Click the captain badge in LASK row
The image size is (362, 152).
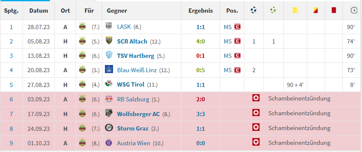point(238,27)
